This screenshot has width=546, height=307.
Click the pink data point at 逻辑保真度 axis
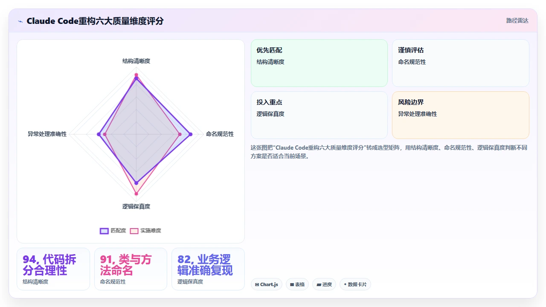(136, 194)
